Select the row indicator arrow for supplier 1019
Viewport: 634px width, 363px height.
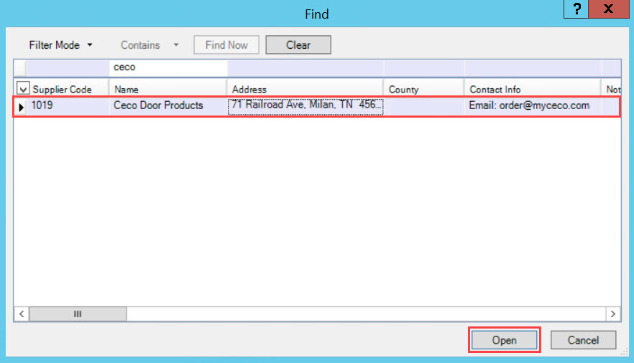(x=21, y=107)
